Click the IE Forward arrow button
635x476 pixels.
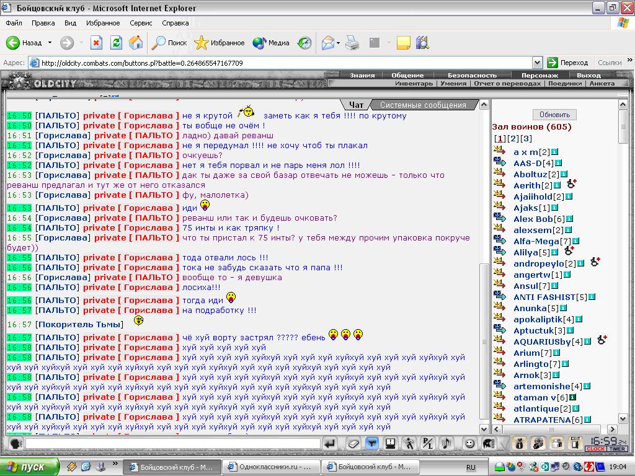click(x=67, y=43)
